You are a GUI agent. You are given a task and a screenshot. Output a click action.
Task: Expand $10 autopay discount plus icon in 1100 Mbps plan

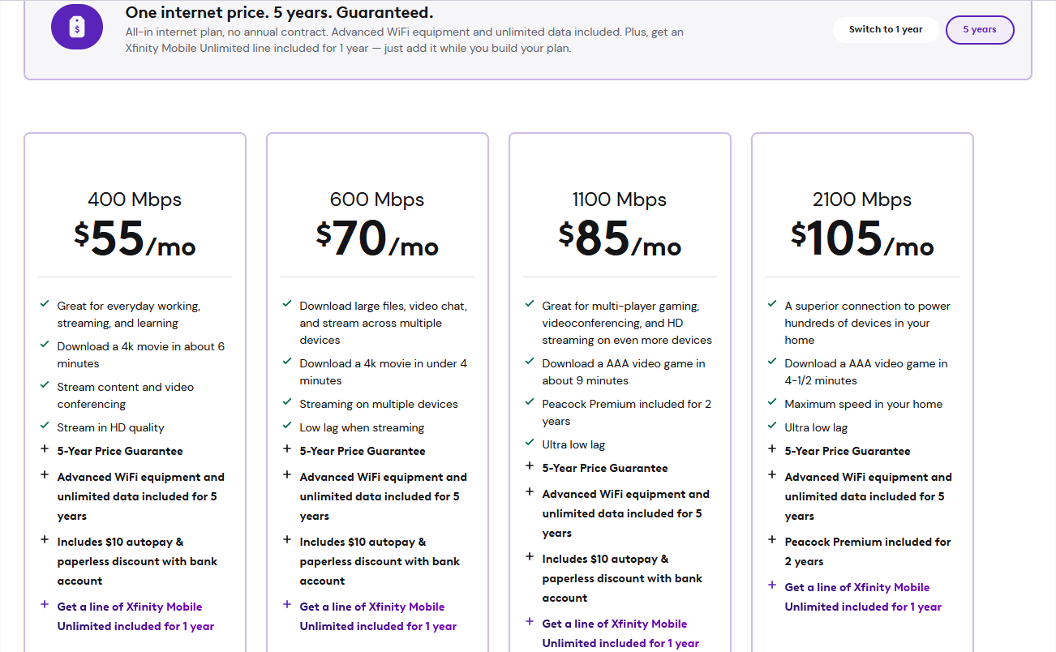[x=530, y=557]
